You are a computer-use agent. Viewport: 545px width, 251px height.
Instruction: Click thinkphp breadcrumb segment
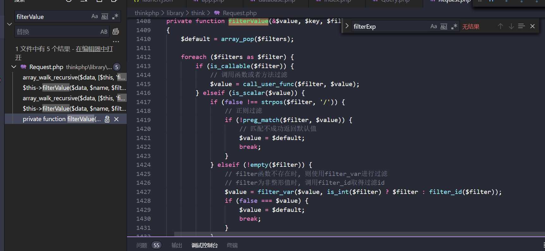147,13
